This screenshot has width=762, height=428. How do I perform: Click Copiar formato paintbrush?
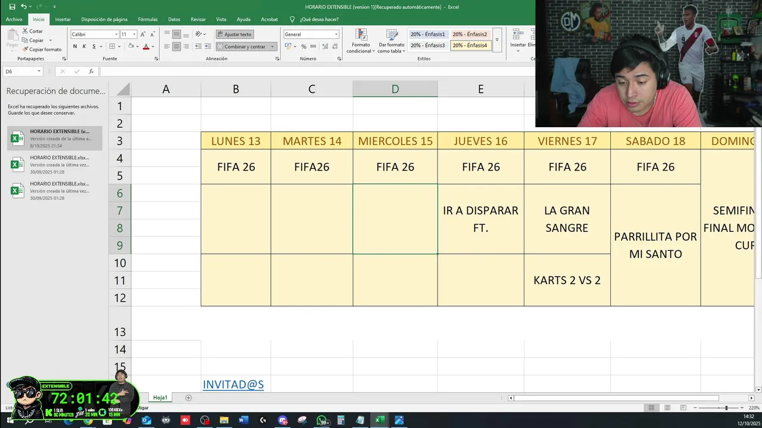pyautogui.click(x=42, y=49)
